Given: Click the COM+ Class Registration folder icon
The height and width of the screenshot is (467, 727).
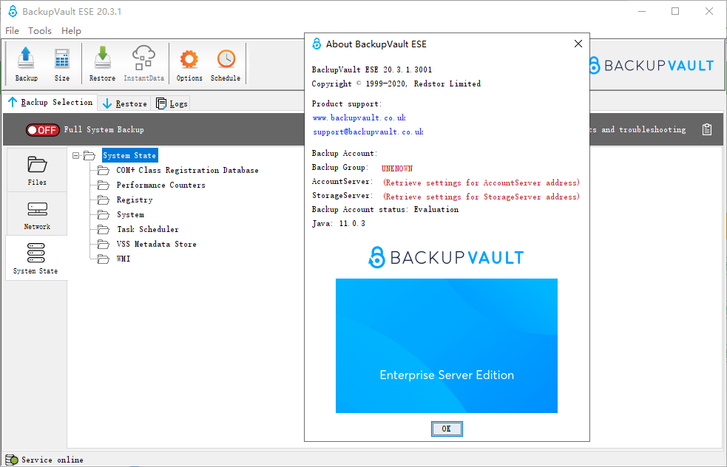Looking at the screenshot, I should tap(104, 171).
